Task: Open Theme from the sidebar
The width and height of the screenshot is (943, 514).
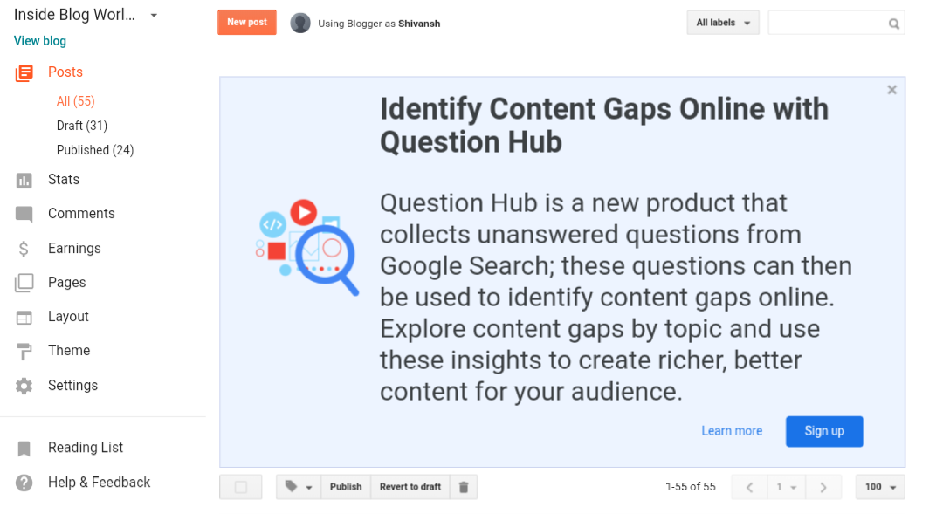Action: [x=69, y=351]
